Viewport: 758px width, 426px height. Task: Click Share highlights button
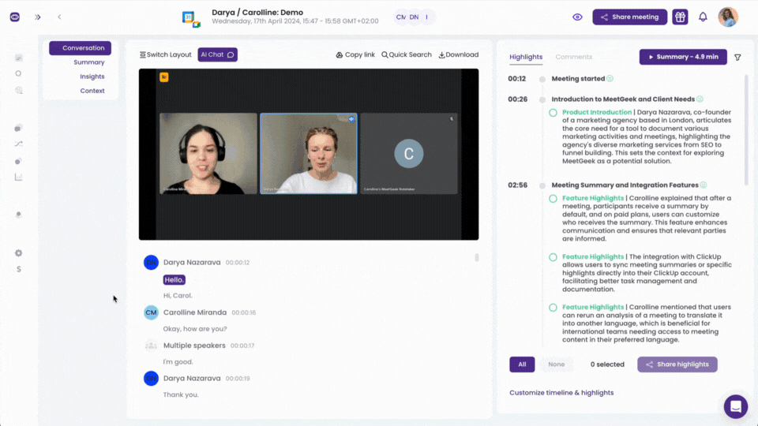click(677, 364)
